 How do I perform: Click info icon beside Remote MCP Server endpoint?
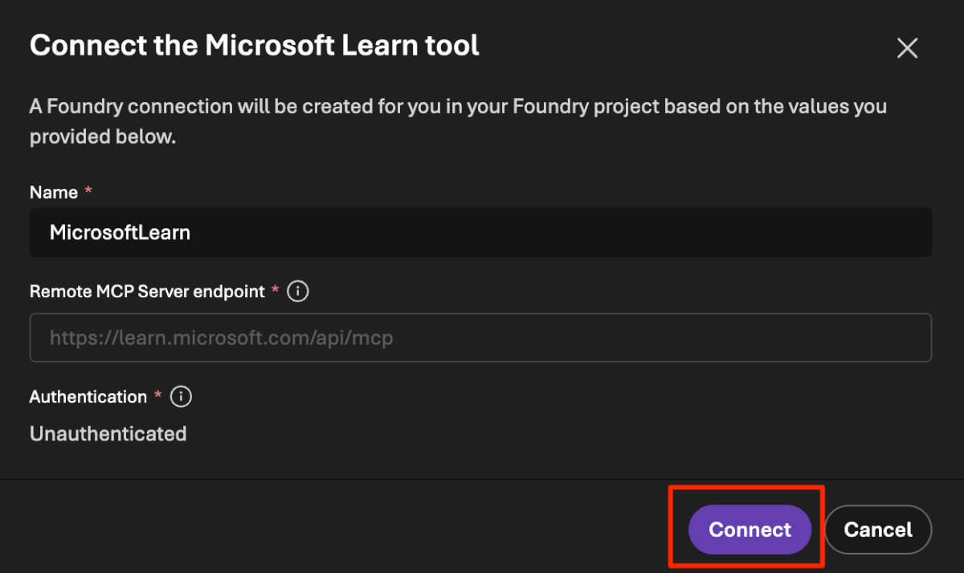[298, 291]
